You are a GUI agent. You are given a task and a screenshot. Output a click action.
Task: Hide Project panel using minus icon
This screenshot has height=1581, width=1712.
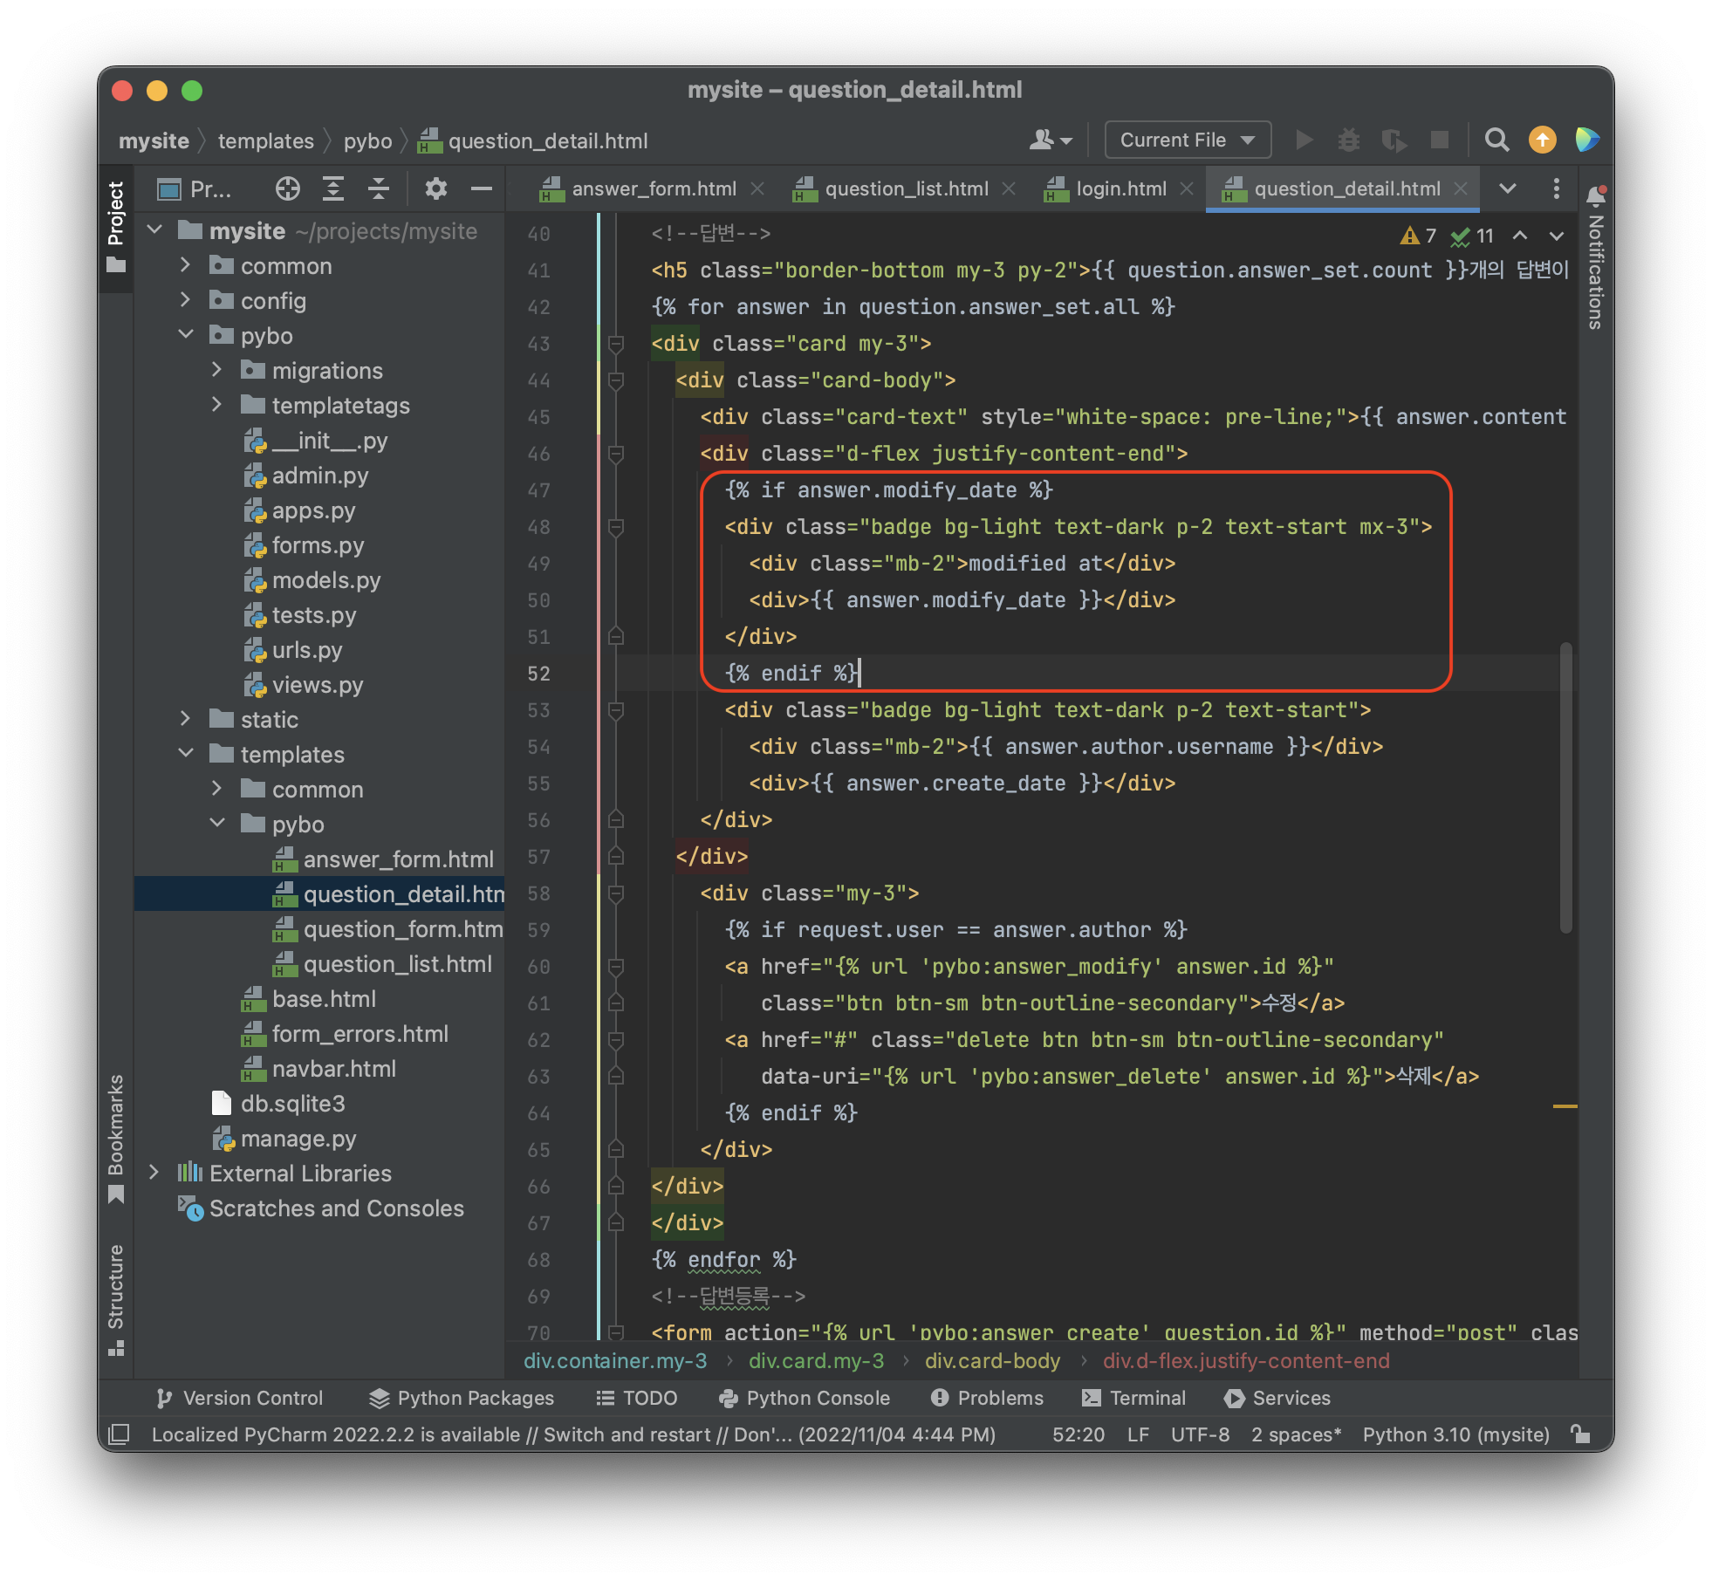(x=481, y=188)
